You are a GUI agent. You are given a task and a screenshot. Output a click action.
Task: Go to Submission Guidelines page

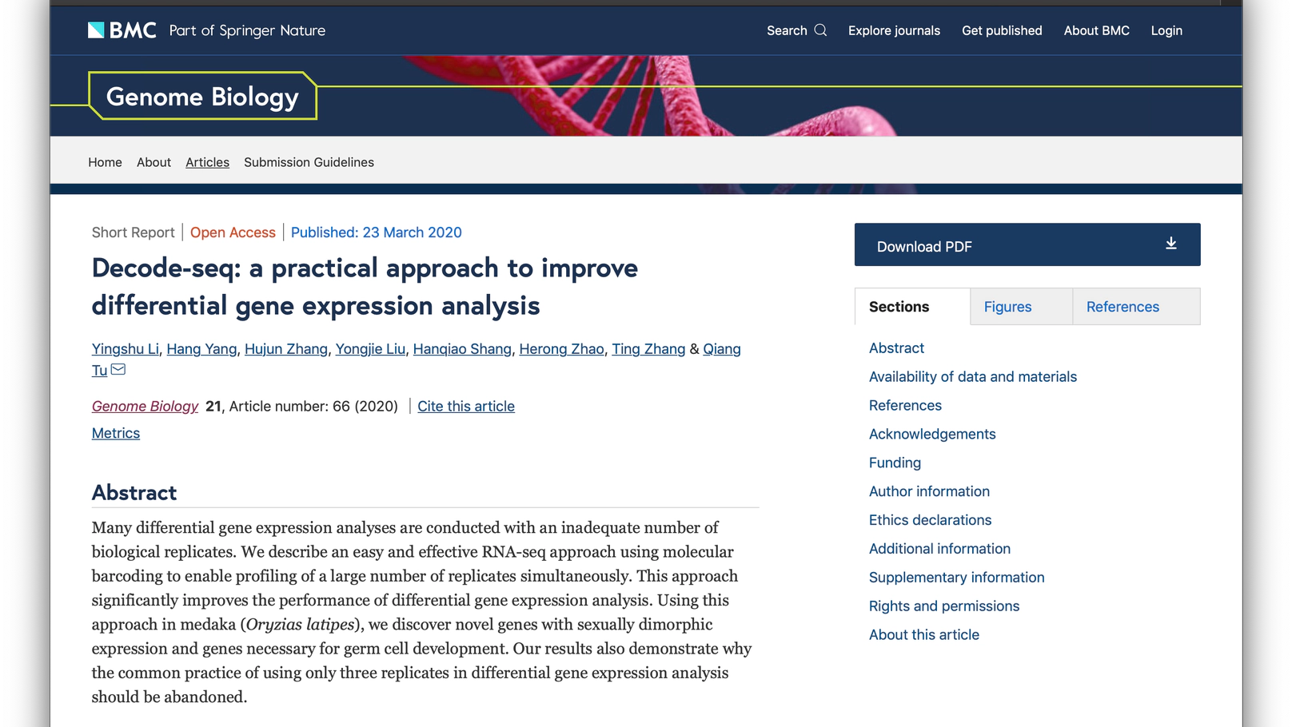tap(309, 162)
